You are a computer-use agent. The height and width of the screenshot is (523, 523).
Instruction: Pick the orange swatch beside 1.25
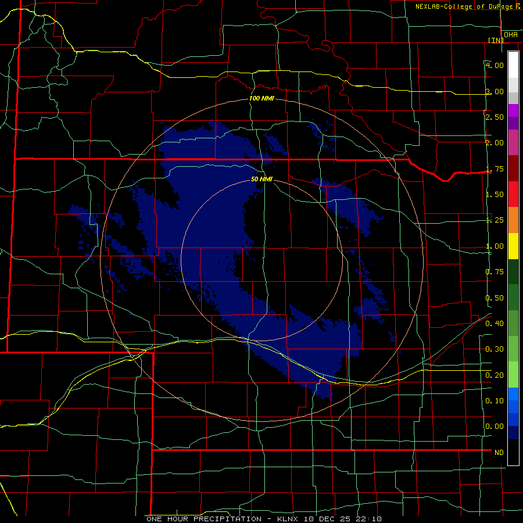(x=513, y=220)
